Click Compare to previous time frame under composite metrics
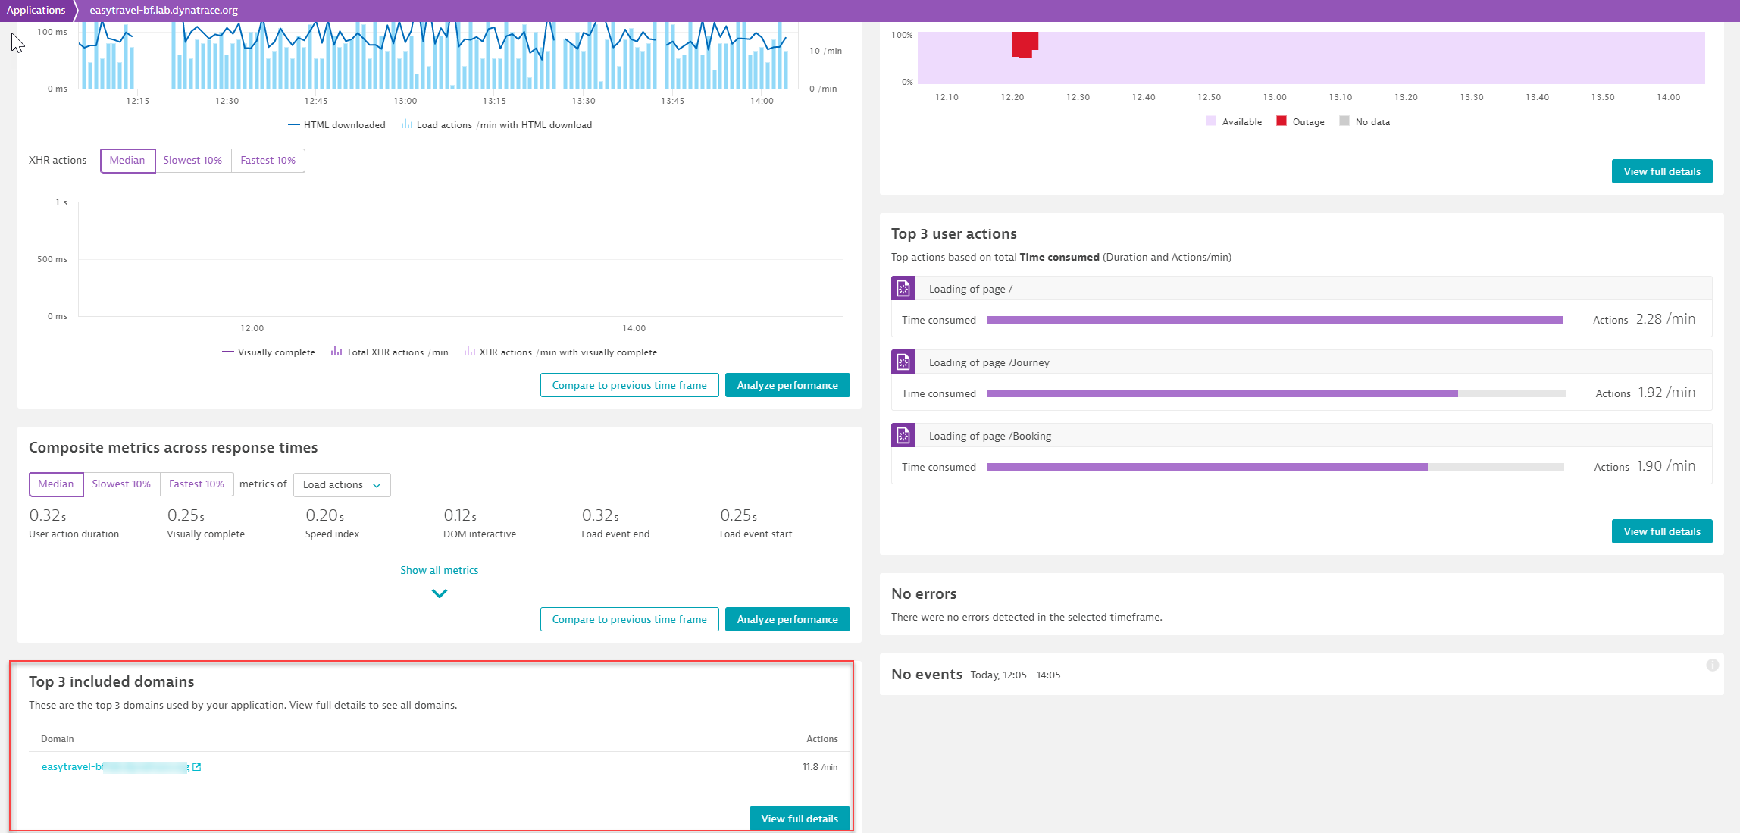Screen dimensions: 1740x833 click(630, 619)
